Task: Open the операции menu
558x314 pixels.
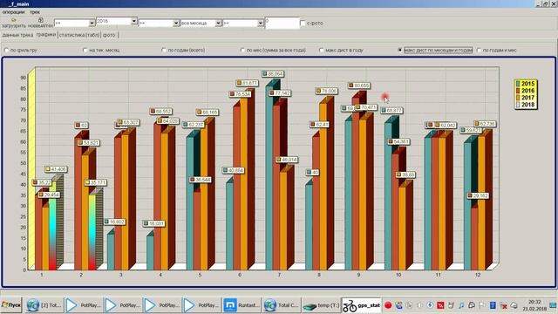Action: pyautogui.click(x=14, y=12)
